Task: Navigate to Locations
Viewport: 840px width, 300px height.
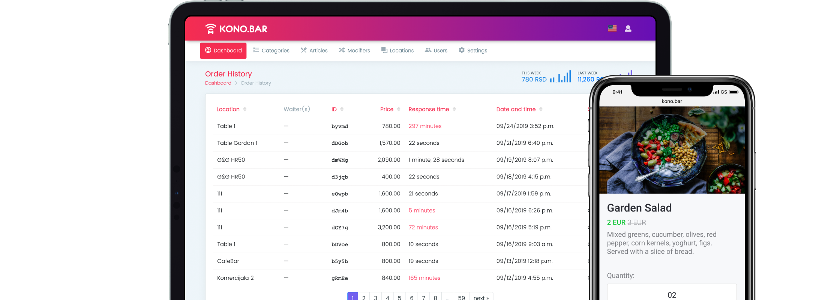Action: (397, 51)
